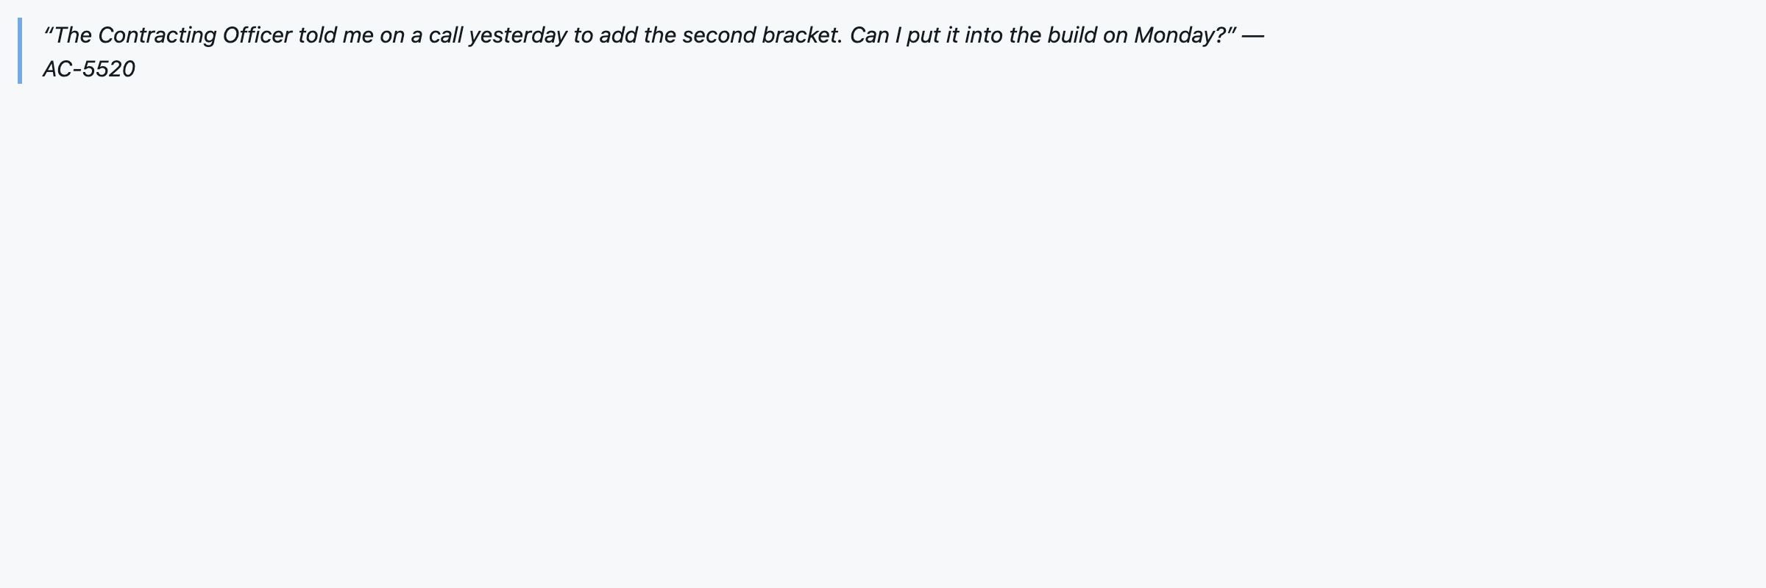Click the em dash at end of first line

pyautogui.click(x=1253, y=35)
